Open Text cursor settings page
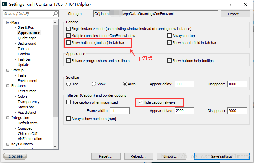The height and width of the screenshot is (163, 254). coord(27,91)
